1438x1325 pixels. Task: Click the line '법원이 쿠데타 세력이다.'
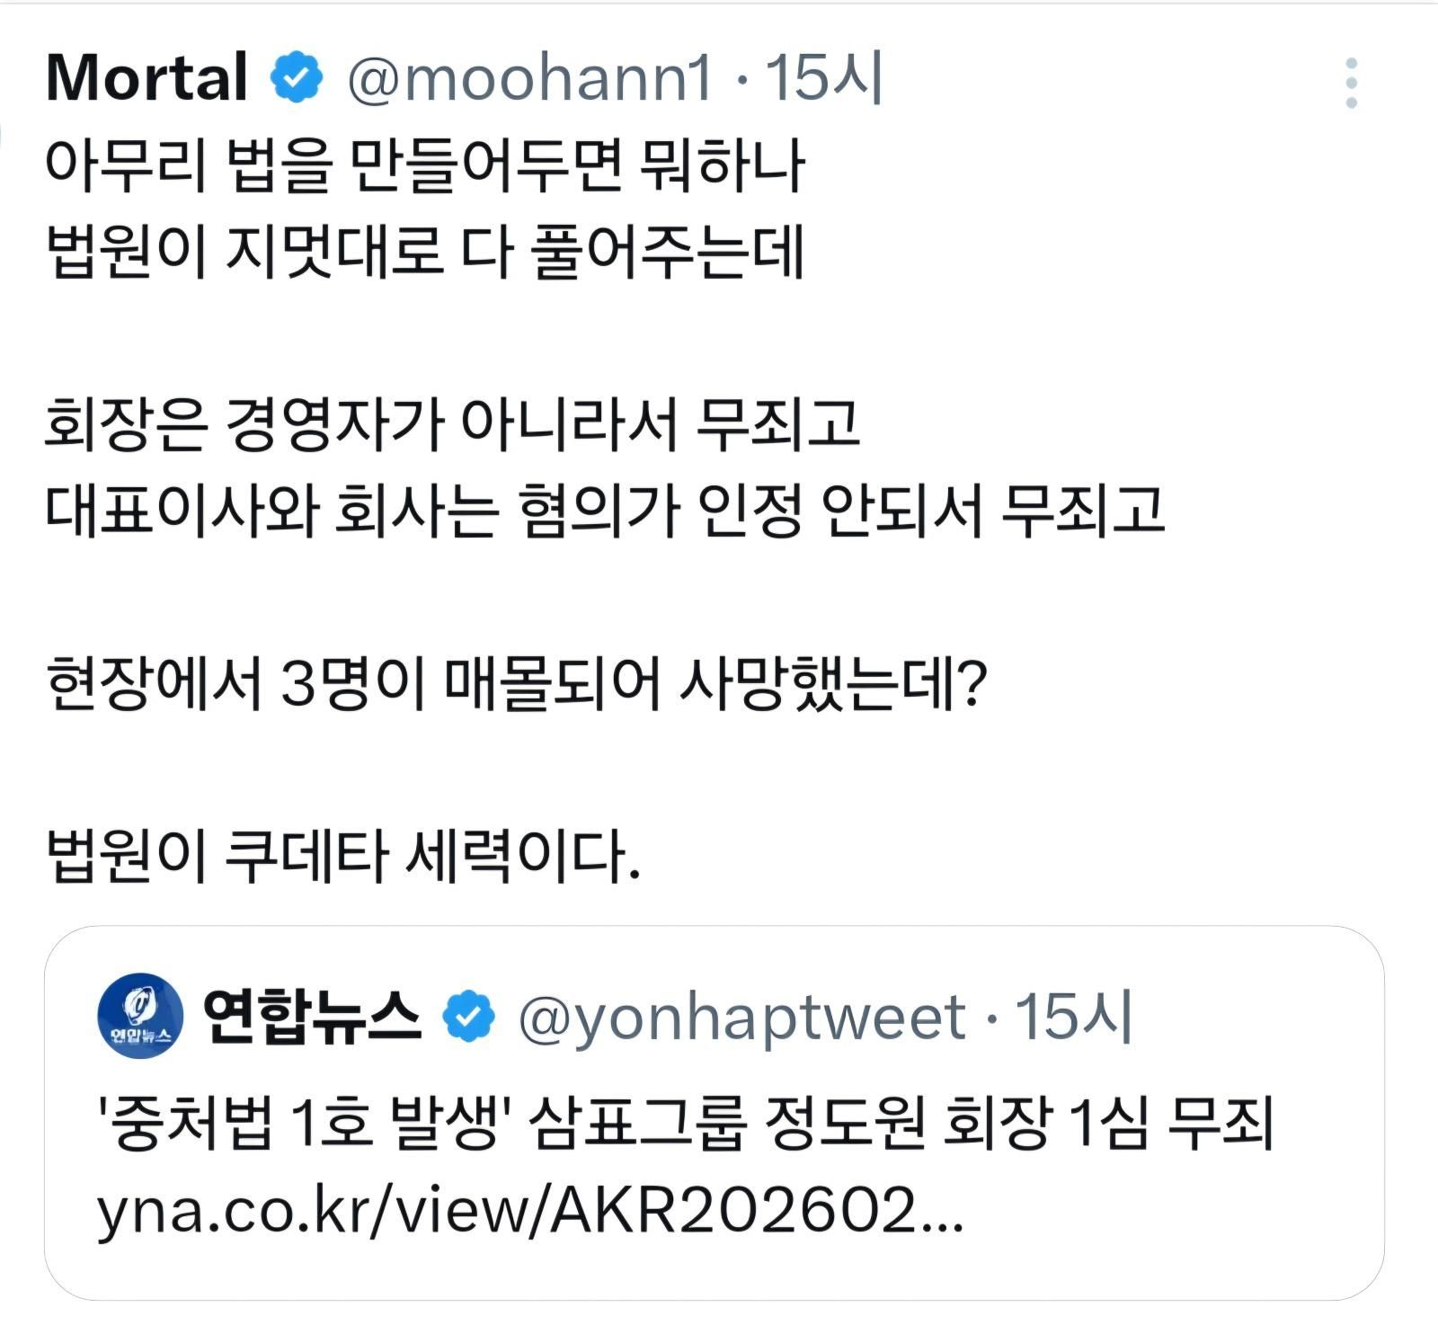(342, 856)
